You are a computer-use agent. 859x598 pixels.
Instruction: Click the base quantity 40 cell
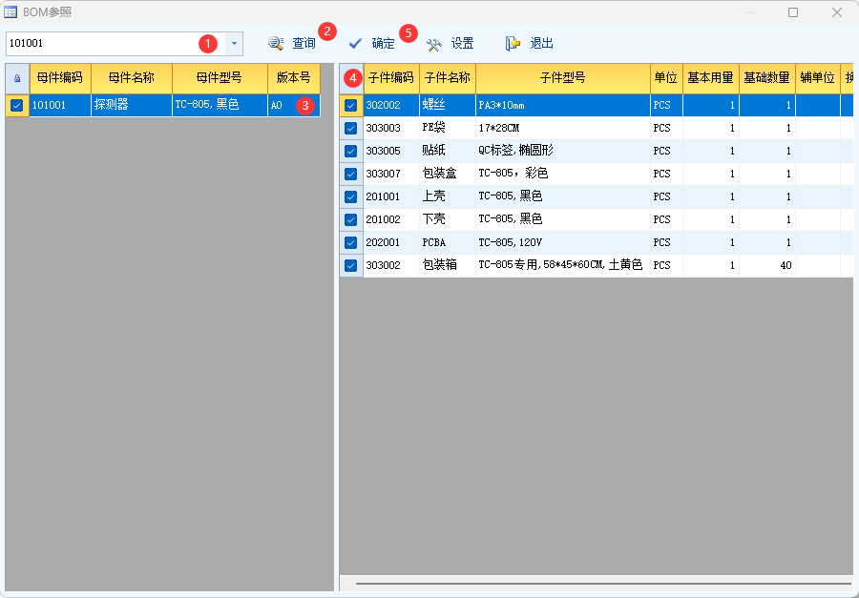click(x=767, y=265)
